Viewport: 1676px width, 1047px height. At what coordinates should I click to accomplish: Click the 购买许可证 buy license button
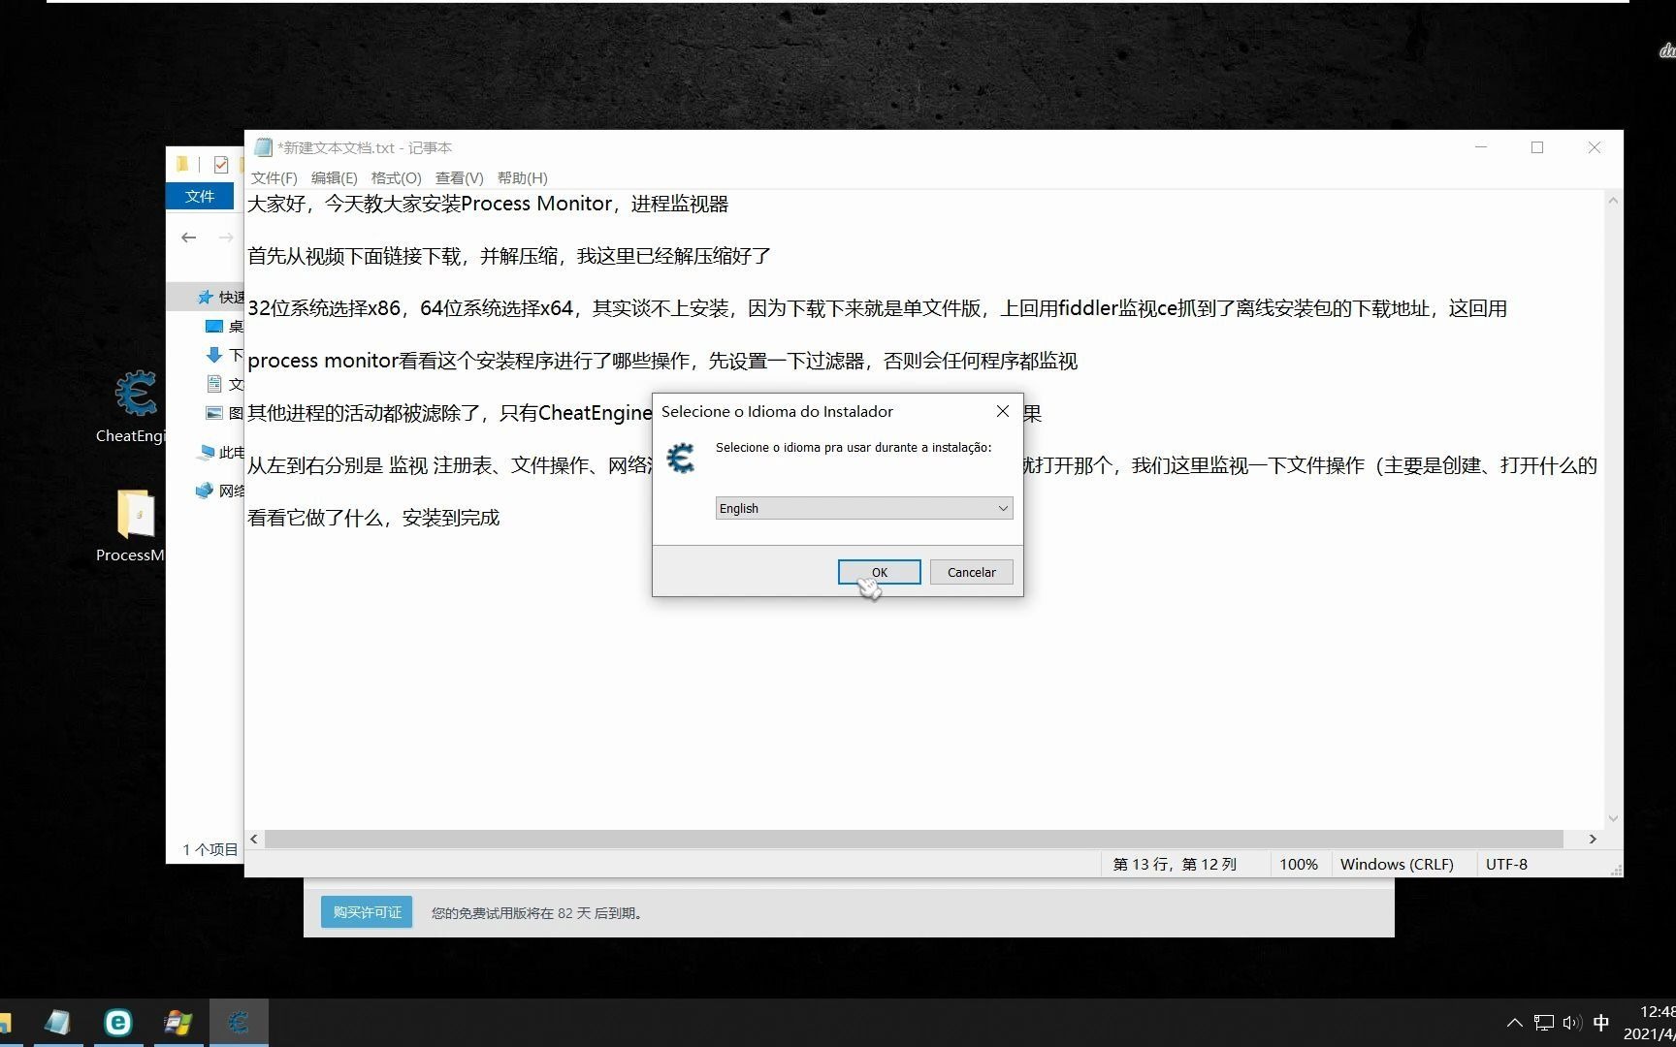click(x=367, y=912)
